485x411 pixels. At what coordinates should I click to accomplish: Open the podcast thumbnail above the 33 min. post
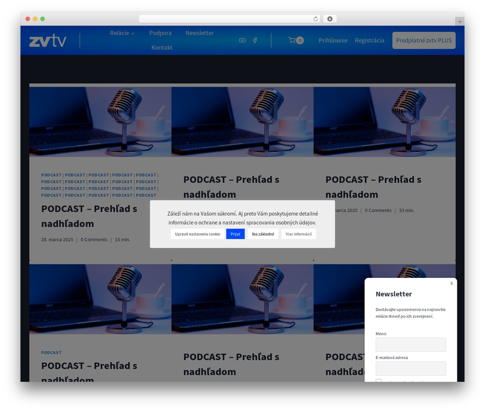[x=385, y=122]
